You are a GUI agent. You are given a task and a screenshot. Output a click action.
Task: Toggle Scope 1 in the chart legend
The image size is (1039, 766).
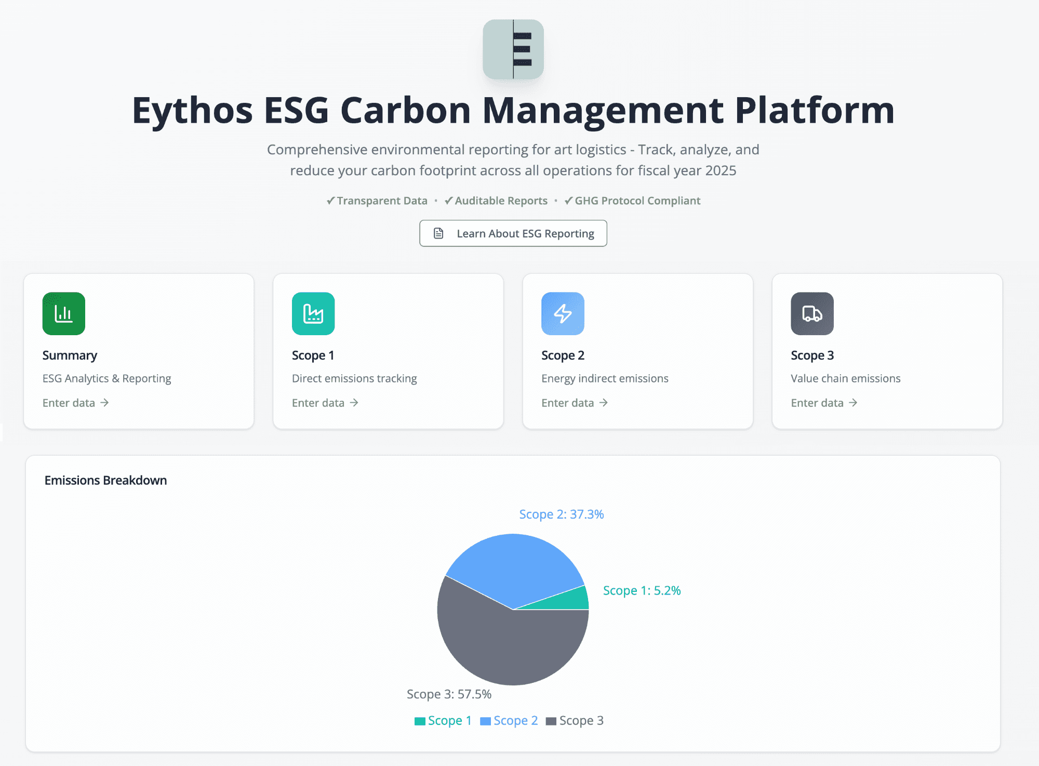point(443,721)
